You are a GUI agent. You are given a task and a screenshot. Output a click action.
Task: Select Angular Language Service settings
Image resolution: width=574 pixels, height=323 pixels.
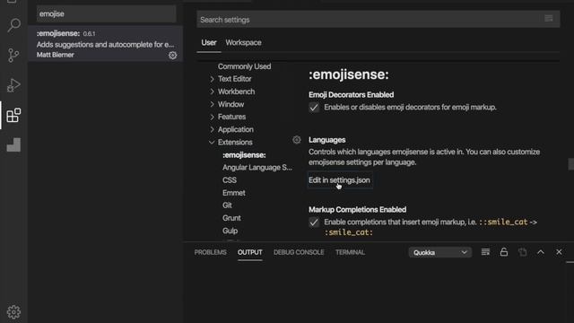tap(257, 168)
